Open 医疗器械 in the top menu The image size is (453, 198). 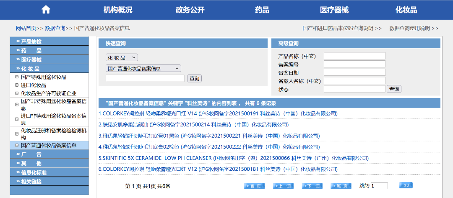click(334, 10)
